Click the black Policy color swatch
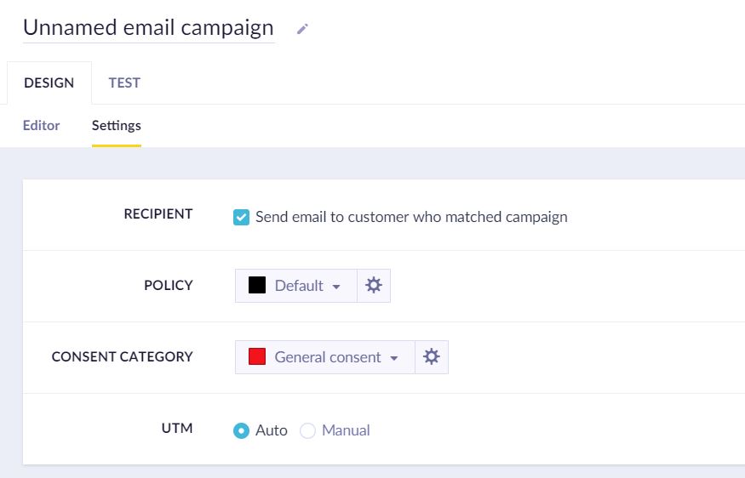This screenshot has height=478, width=745. coord(257,286)
